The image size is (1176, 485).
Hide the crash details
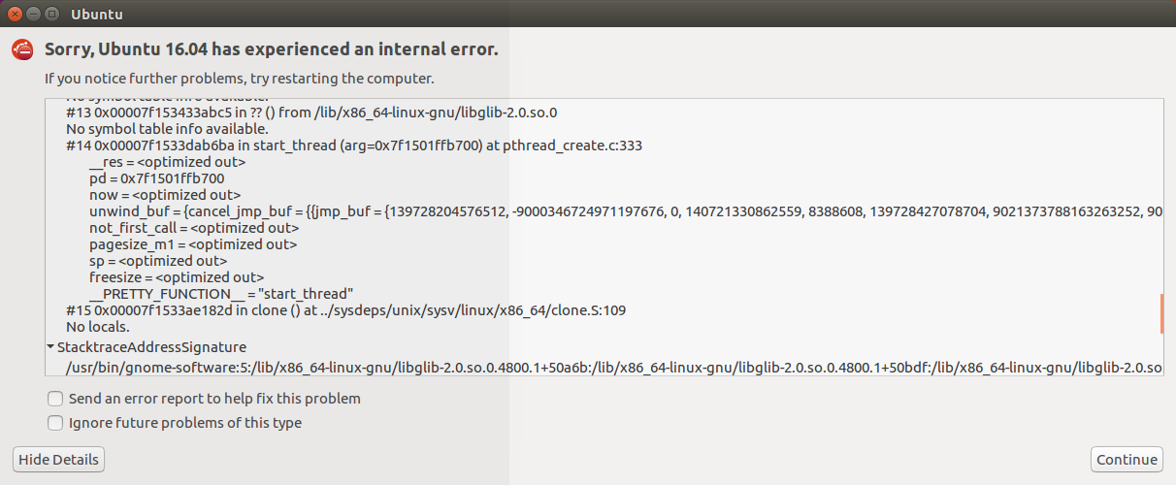click(x=58, y=460)
